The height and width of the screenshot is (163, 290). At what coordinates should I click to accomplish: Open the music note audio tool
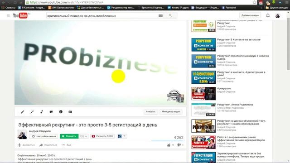click(42, 112)
